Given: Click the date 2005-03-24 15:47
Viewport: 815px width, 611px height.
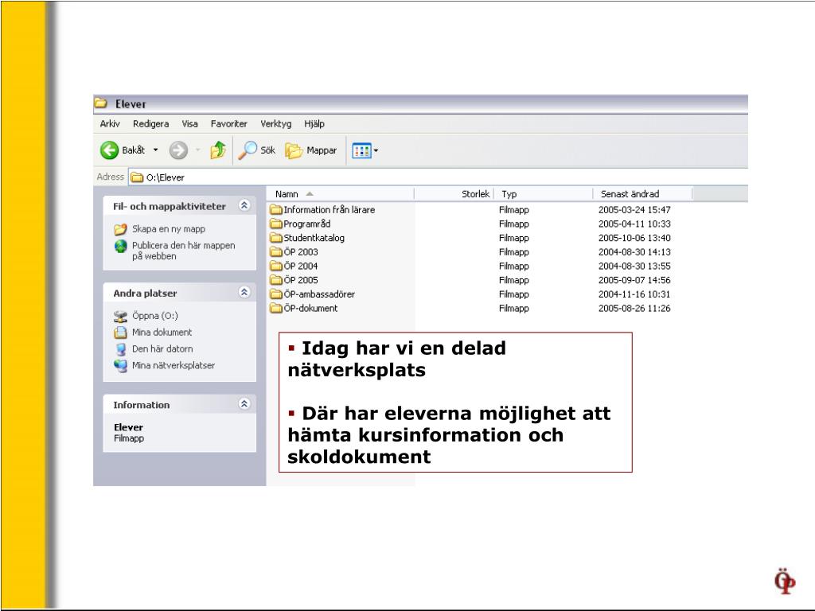Looking at the screenshot, I should pos(634,210).
